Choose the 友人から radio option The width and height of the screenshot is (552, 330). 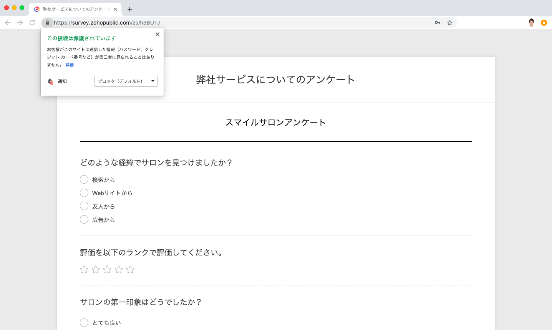84,206
